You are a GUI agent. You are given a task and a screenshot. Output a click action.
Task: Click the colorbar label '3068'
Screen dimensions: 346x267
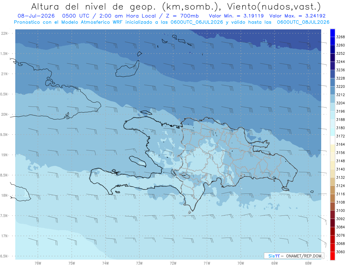[341, 244]
